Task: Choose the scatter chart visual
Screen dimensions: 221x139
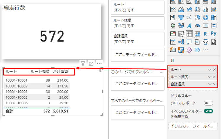Action: point(189,17)
